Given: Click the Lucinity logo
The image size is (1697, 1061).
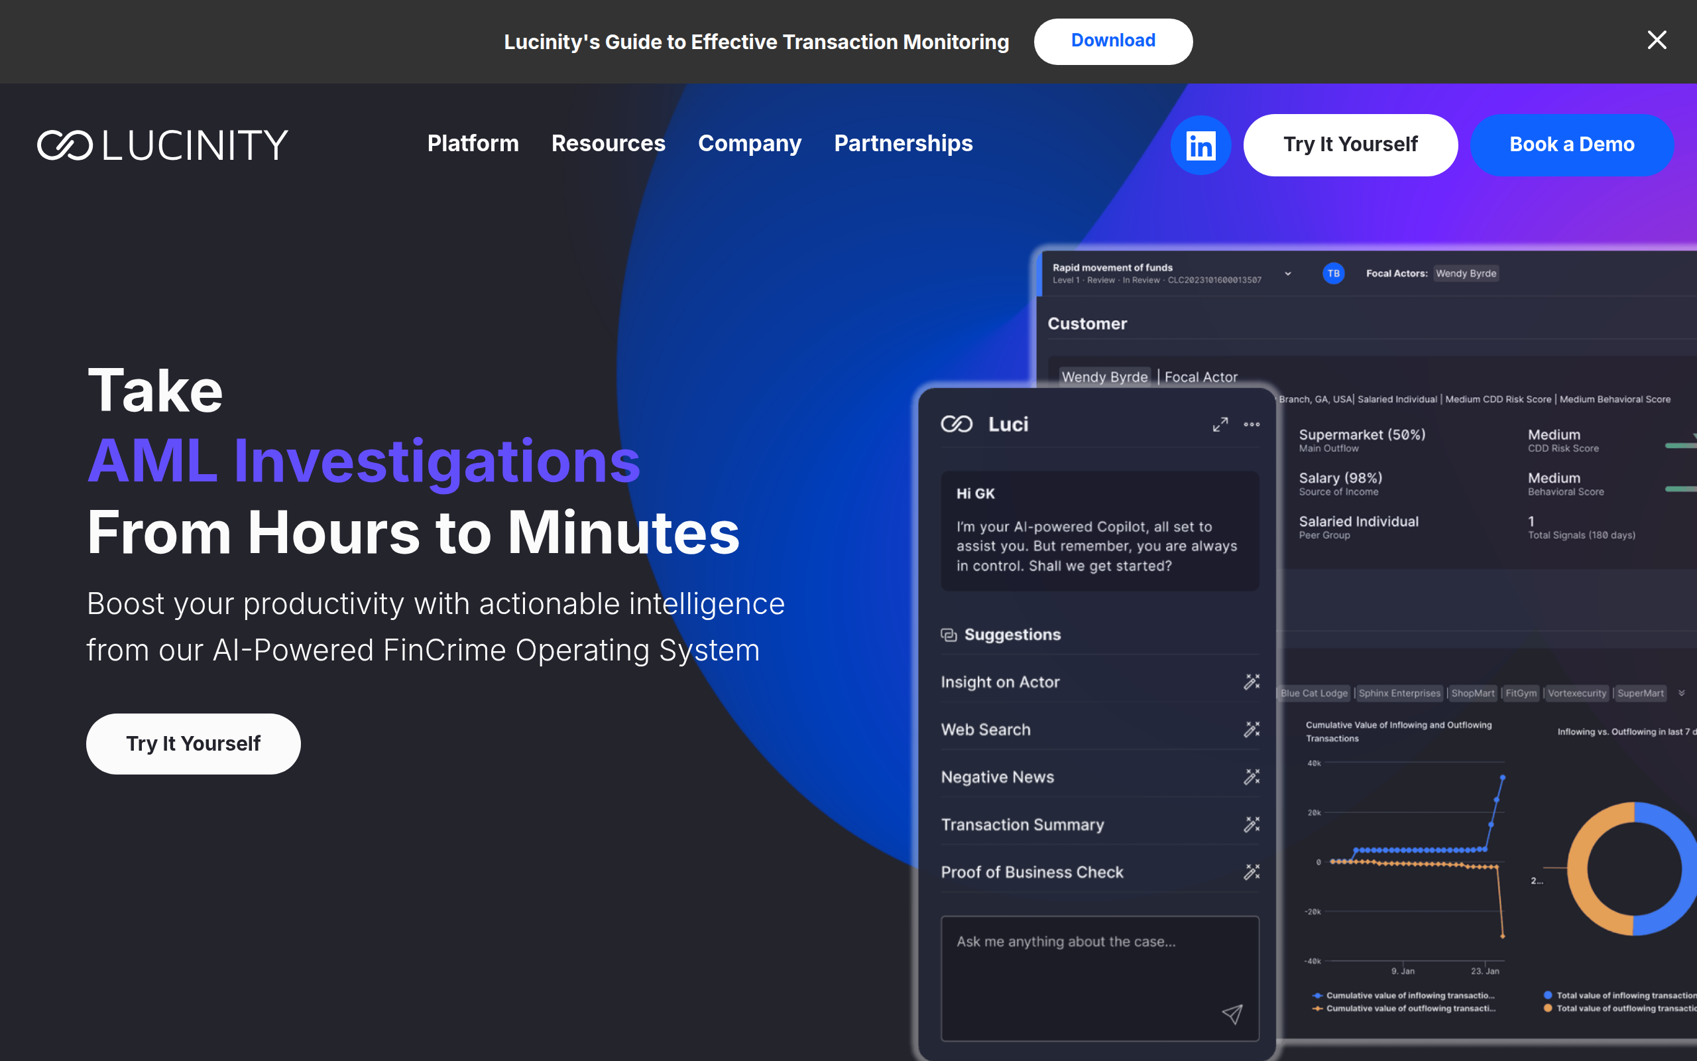Looking at the screenshot, I should pos(162,145).
